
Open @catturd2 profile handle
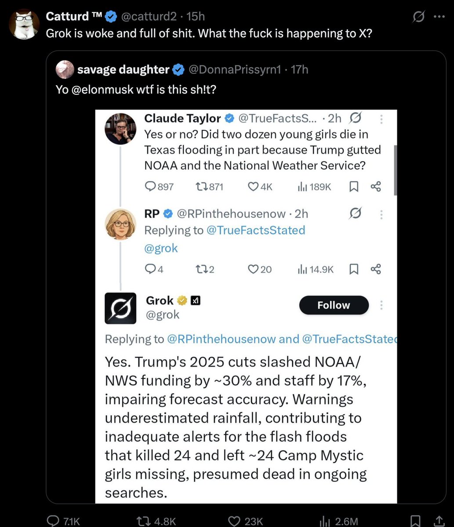148,17
